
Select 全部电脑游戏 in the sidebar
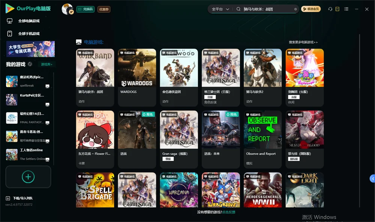click(x=23, y=21)
